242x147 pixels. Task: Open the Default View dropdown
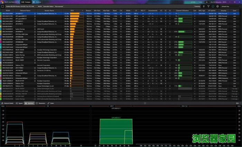pos(230,6)
